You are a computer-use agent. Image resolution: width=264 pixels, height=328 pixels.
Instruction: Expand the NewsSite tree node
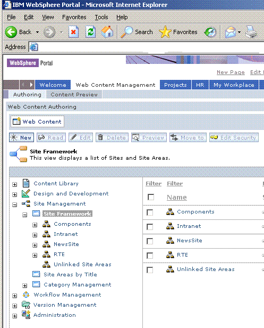(x=35, y=245)
